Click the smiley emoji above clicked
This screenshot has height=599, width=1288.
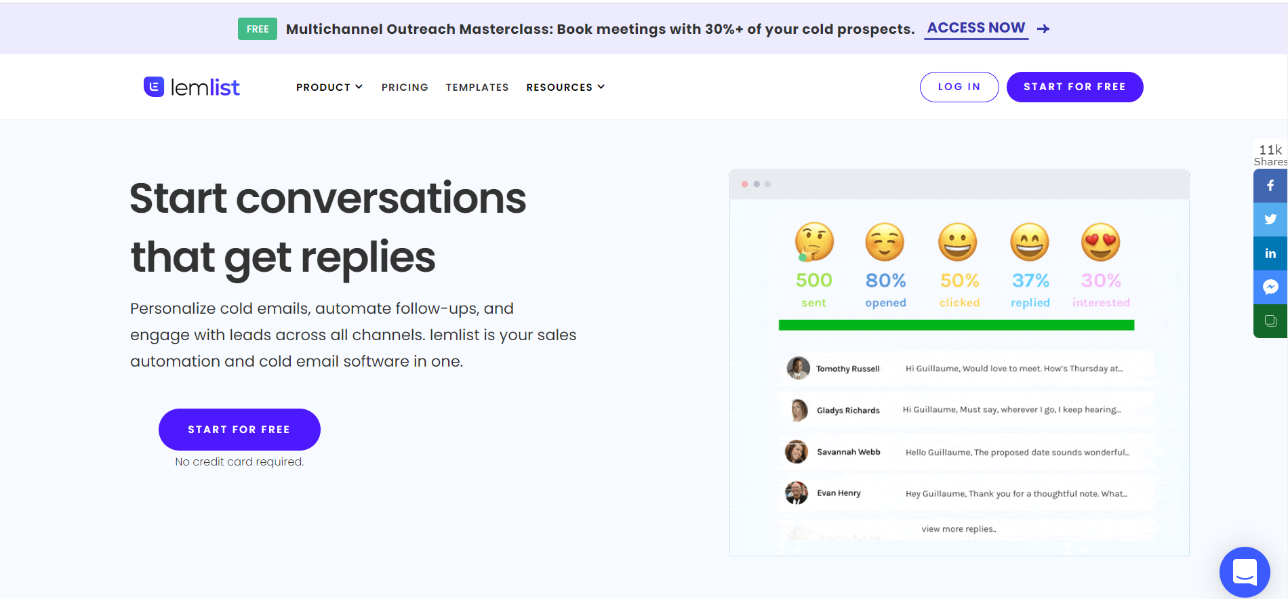click(958, 242)
